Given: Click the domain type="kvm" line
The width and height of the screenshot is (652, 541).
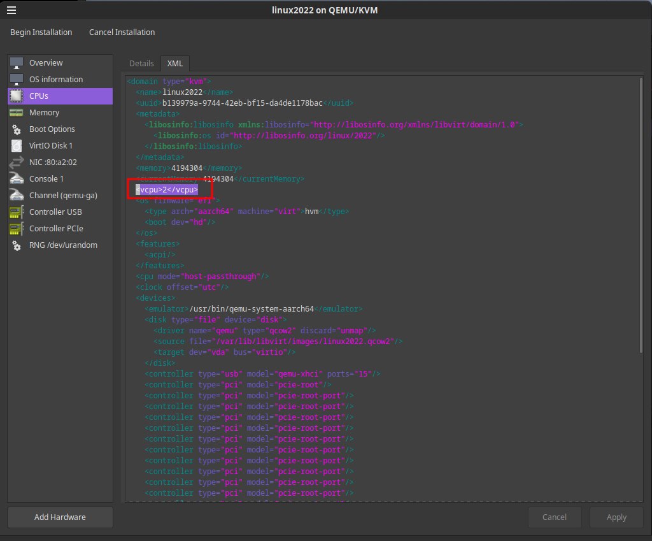Looking at the screenshot, I should click(x=169, y=81).
